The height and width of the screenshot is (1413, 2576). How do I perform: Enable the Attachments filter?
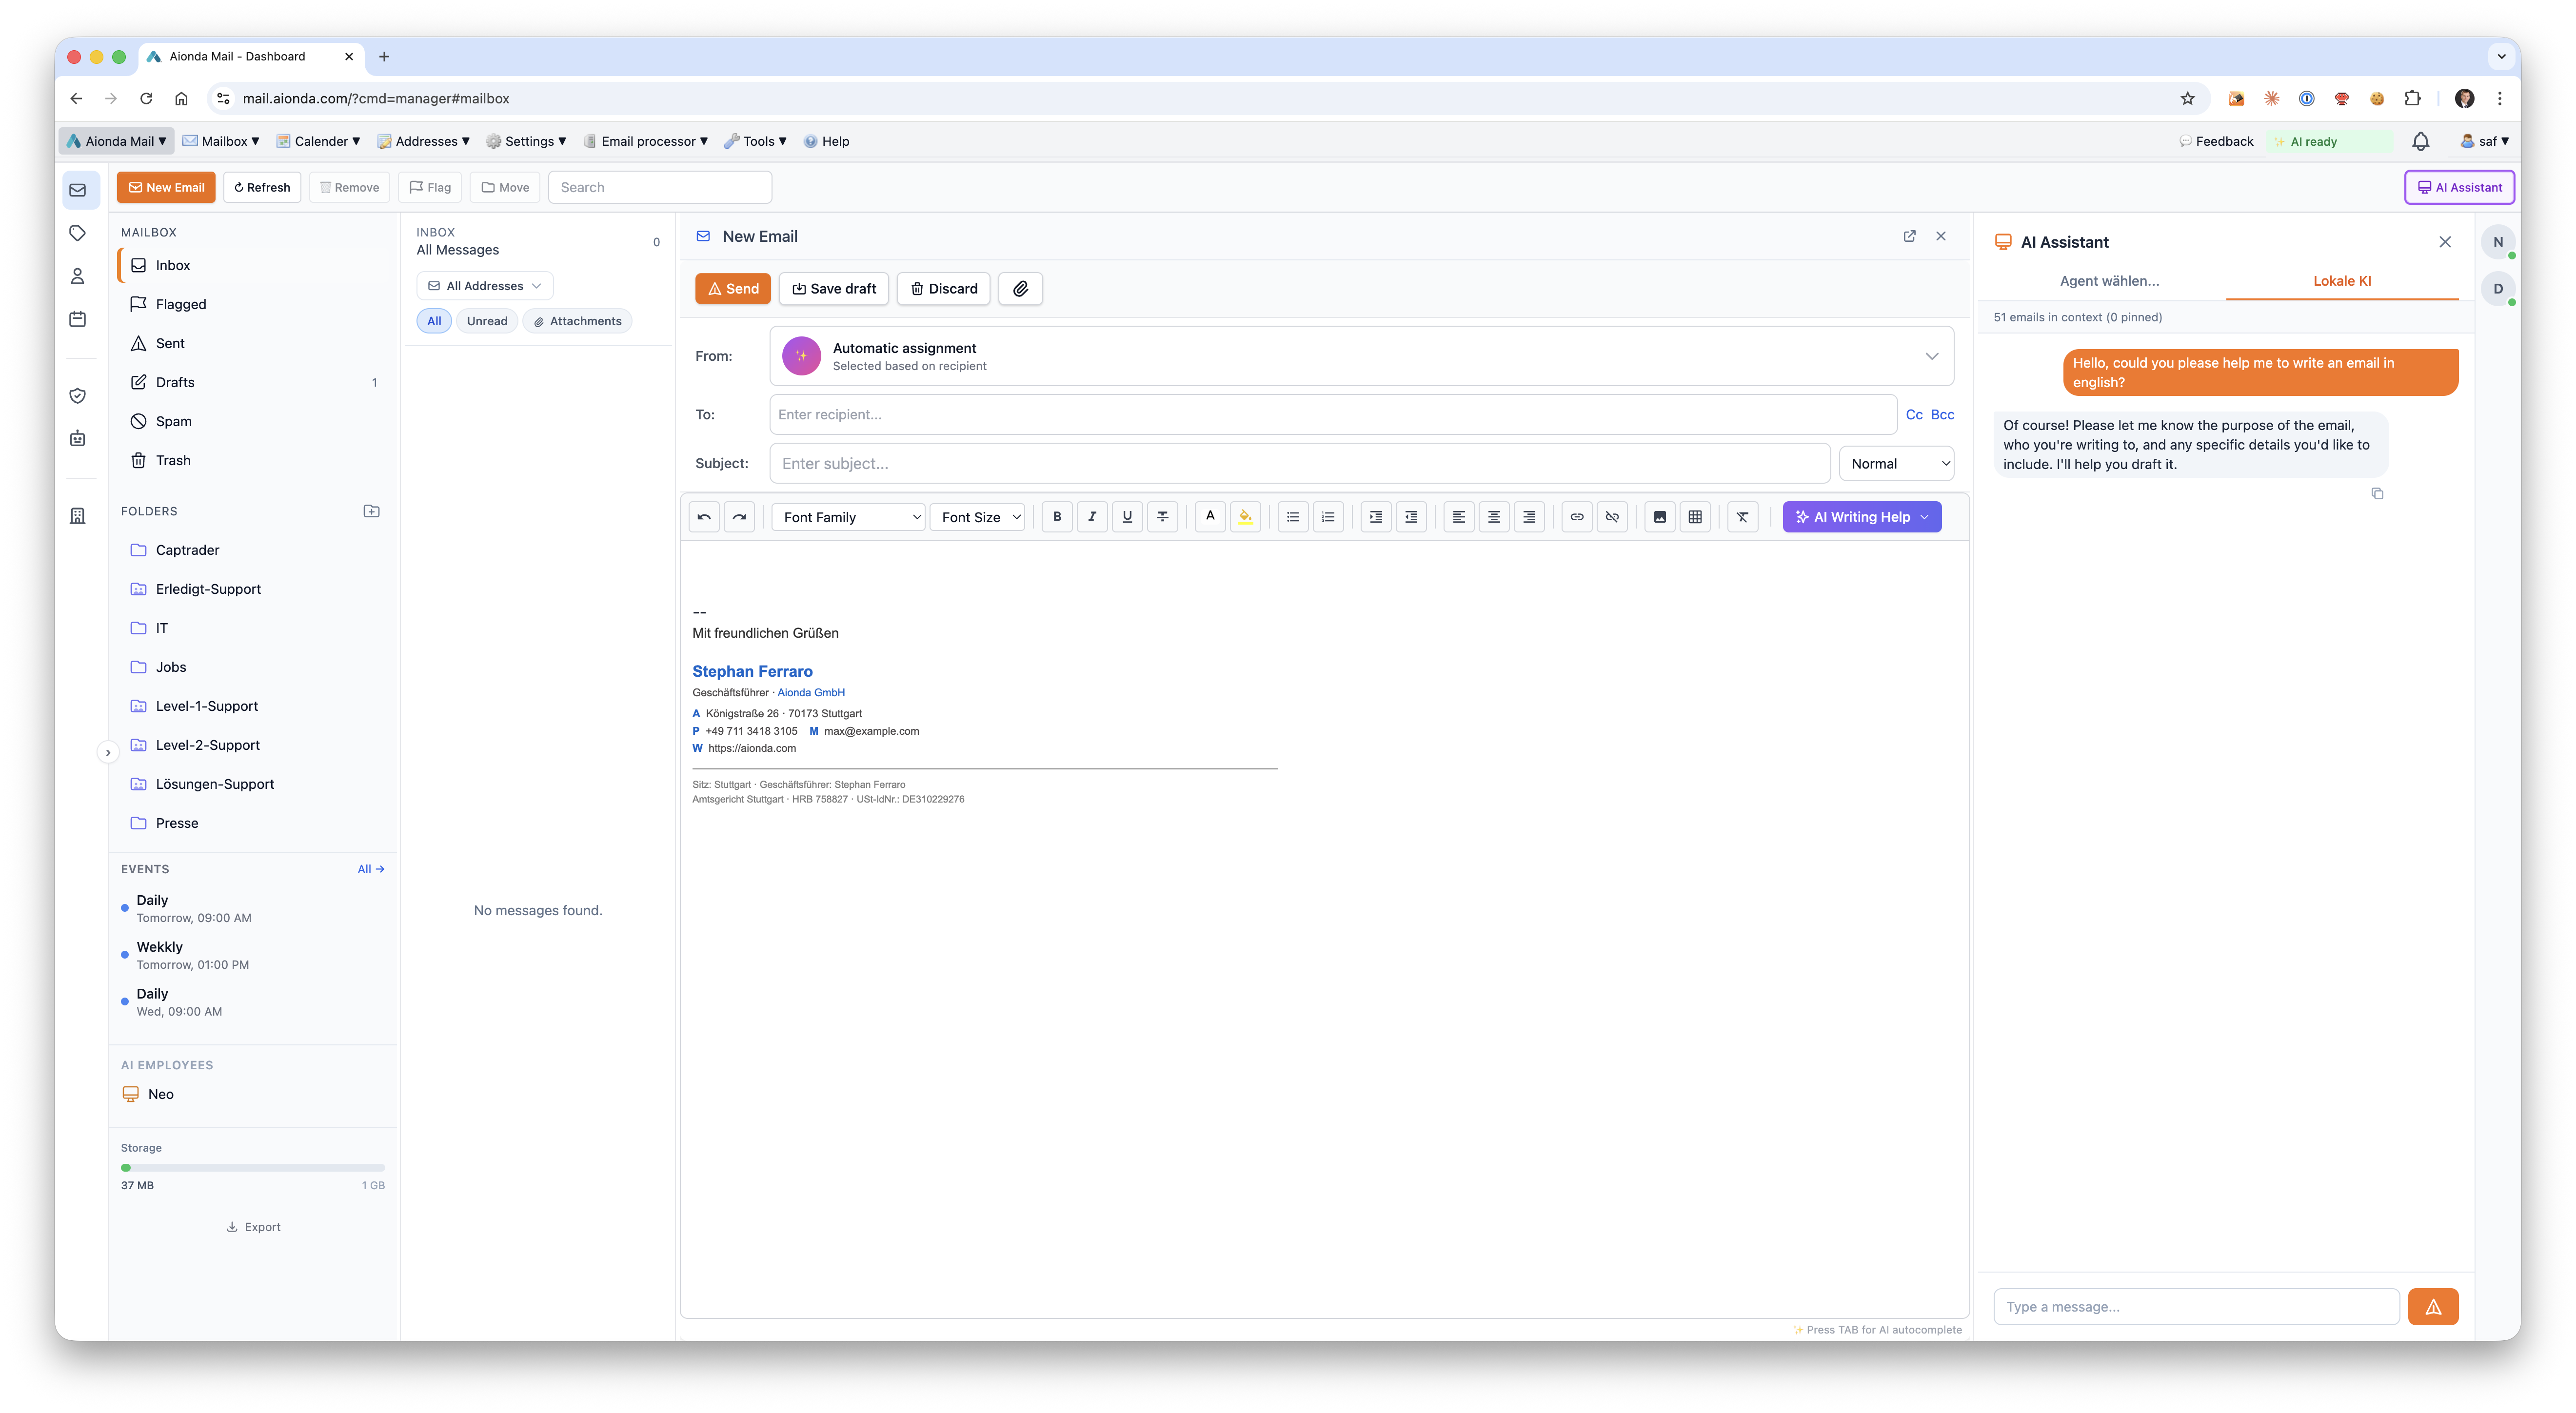click(x=577, y=321)
